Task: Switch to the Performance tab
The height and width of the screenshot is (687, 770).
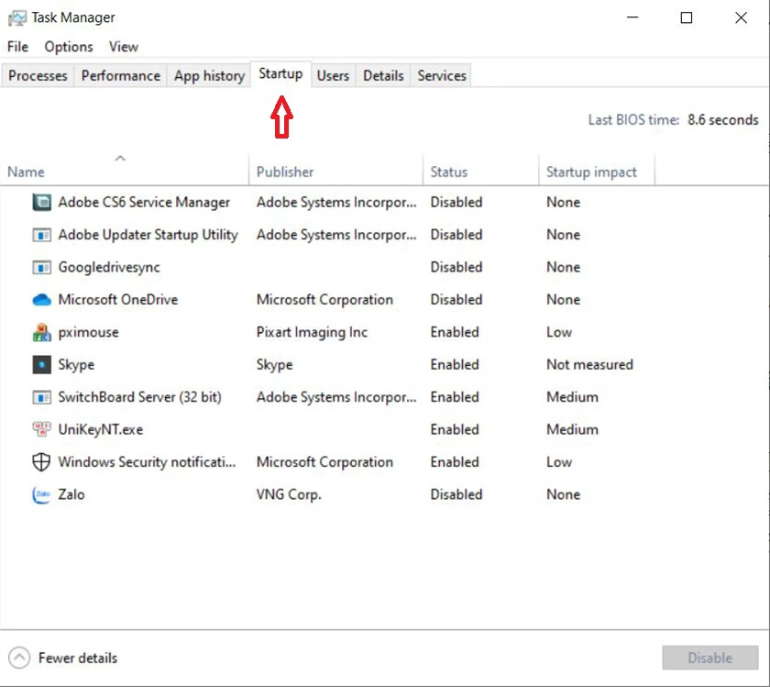Action: pyautogui.click(x=121, y=76)
